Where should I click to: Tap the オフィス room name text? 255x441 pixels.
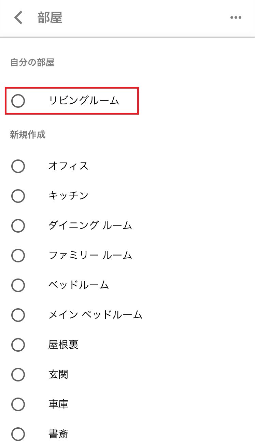point(69,166)
